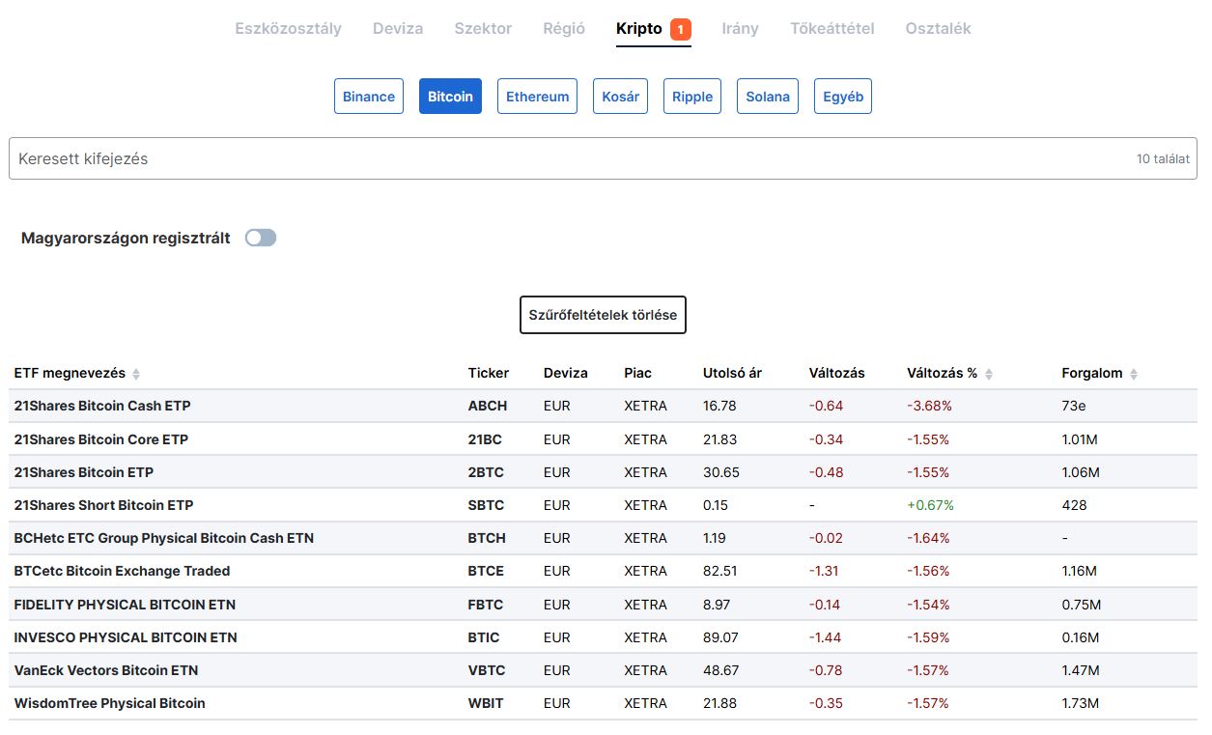
Task: Focus the Keresett kifejezés search field
Action: (x=603, y=158)
